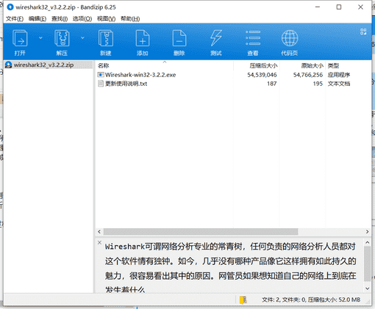This screenshot has width=375, height=309.
Task: Click the comment panel scroll up arrow
Action: (367, 242)
